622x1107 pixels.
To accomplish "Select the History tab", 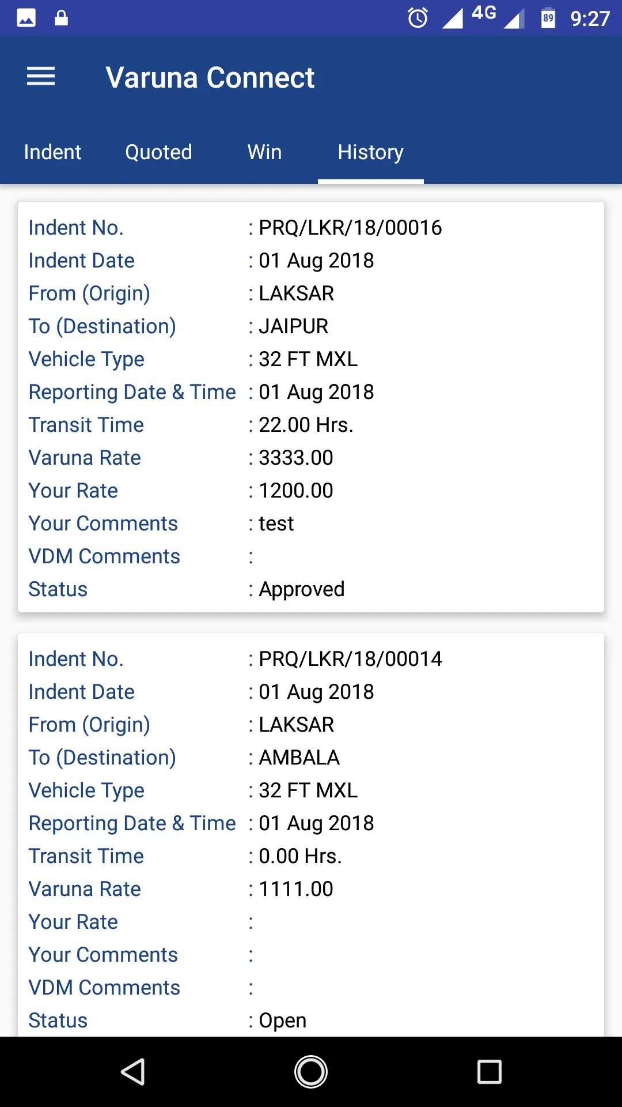I will pos(370,152).
